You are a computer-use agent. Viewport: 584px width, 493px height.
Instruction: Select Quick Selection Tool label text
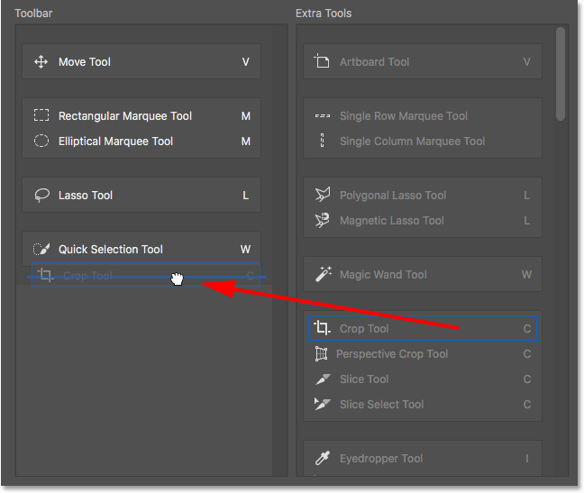[x=111, y=249]
